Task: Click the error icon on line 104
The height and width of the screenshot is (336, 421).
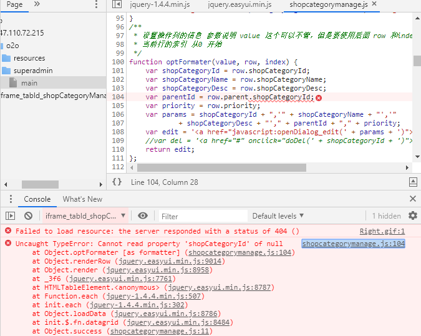Action: point(319,98)
